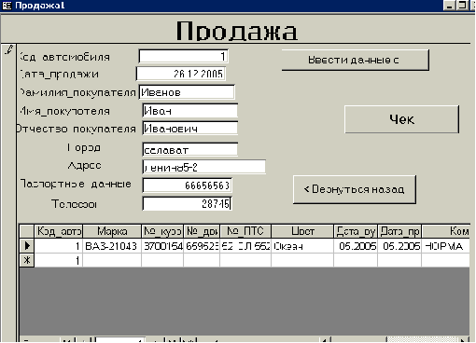Click the Чек button
The width and height of the screenshot is (476, 343).
coord(401,119)
